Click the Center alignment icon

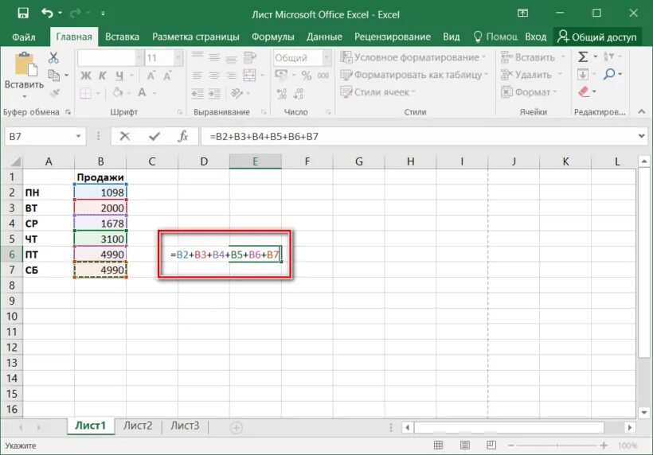(x=214, y=76)
